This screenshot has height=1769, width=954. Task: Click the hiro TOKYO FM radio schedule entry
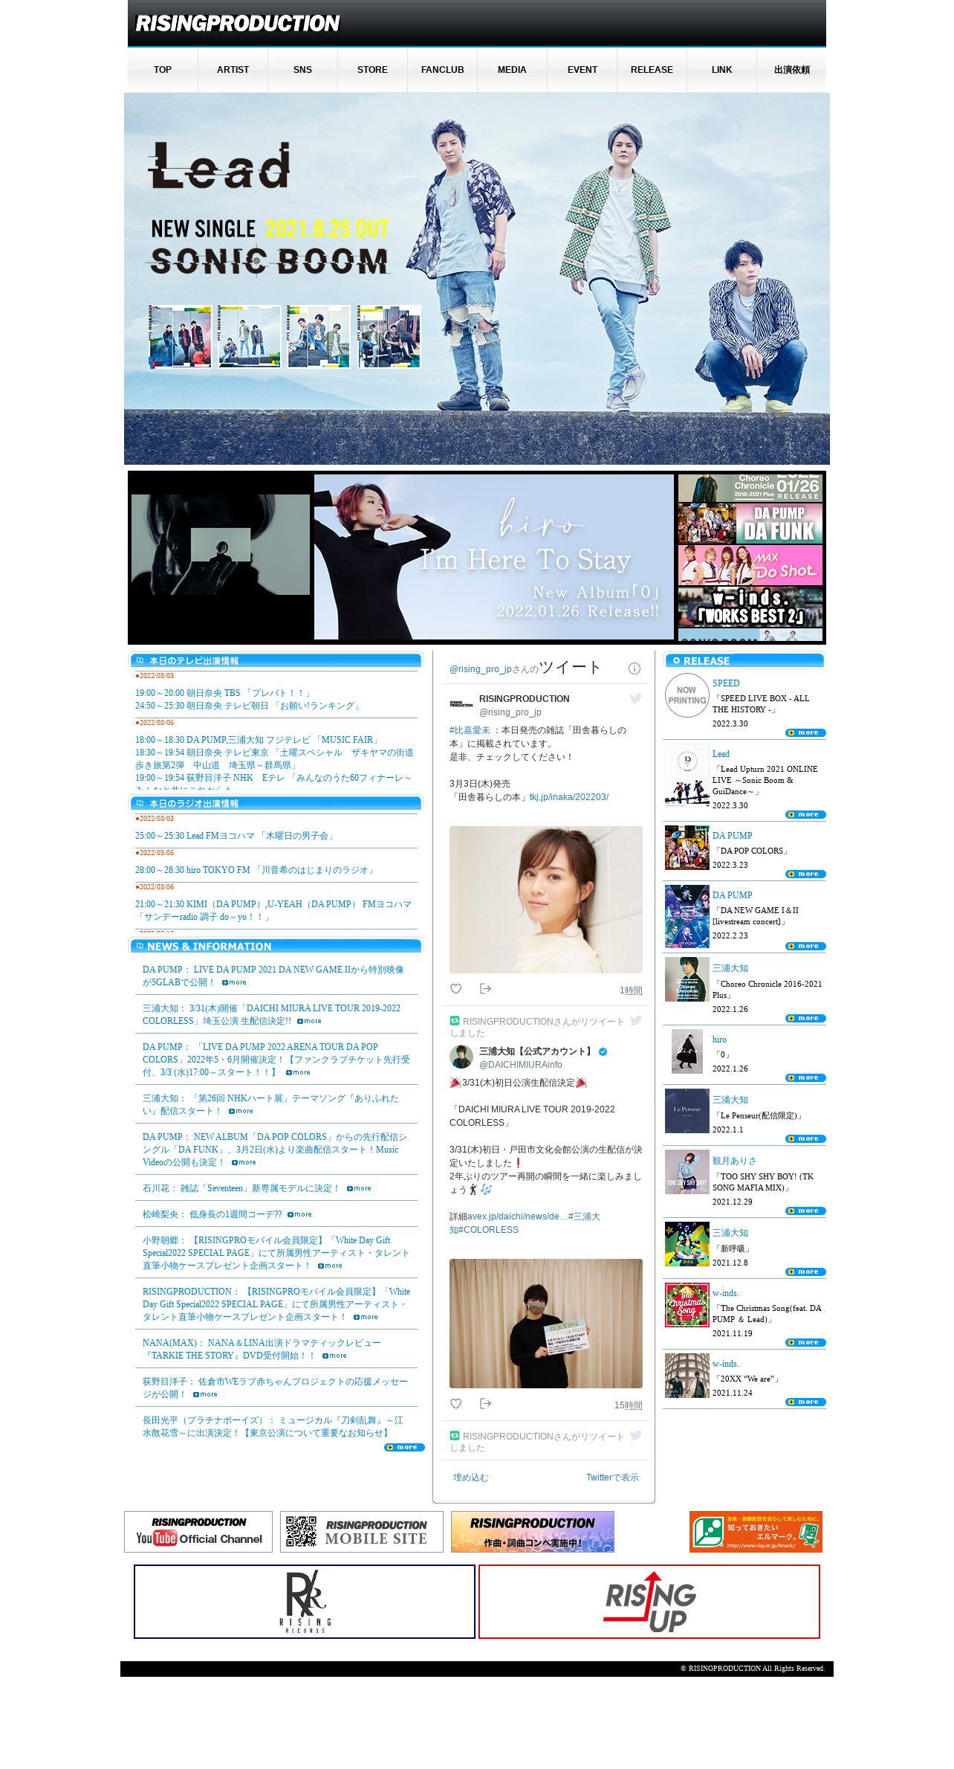pos(256,870)
